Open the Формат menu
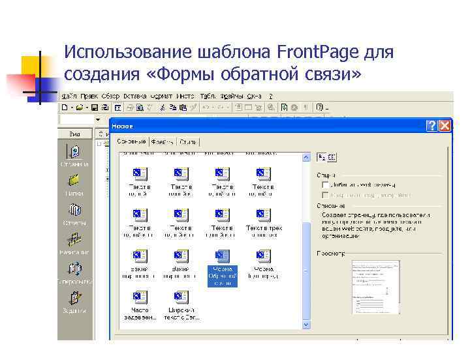The width and height of the screenshot is (470, 352). pos(161,96)
